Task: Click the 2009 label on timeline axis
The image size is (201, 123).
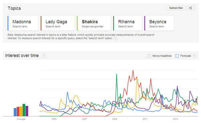Action: click(115, 119)
